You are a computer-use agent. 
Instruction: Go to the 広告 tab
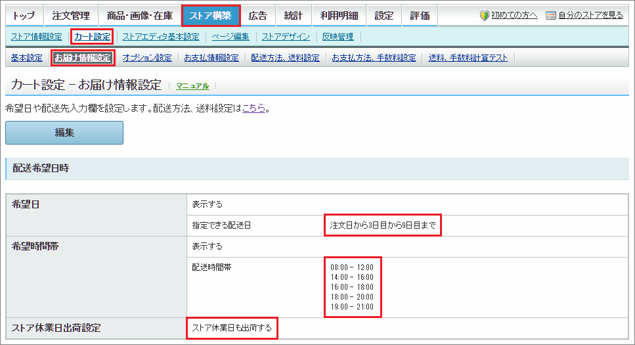click(x=257, y=16)
